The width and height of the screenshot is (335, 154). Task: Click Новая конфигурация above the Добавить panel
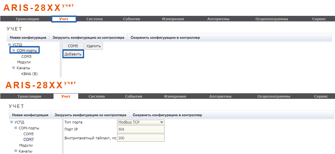pos(28,38)
